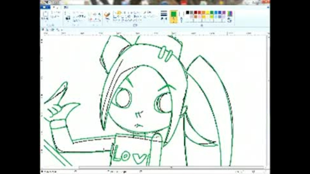310x174 pixels.
Task: Open the Paint Help icon
Action: [x=268, y=7]
